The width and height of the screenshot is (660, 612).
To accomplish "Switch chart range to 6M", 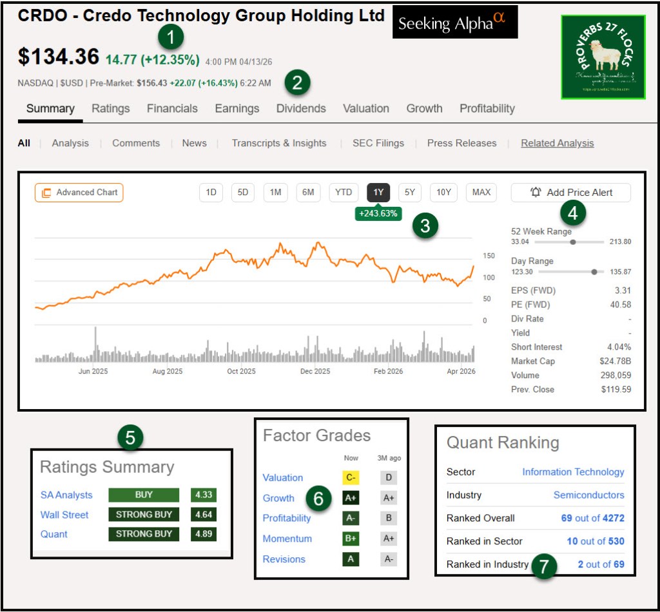I will click(308, 193).
